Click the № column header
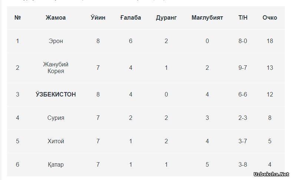Viewport: 293px width, 180px height. coord(17,17)
